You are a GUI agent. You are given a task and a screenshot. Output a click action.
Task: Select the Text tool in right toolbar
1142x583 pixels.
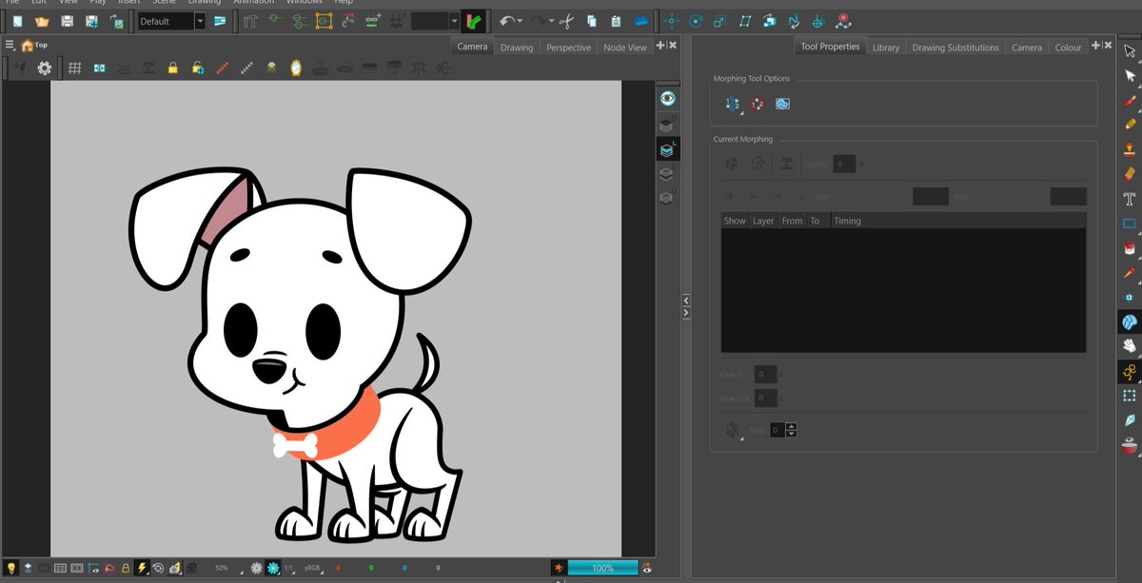[1130, 199]
